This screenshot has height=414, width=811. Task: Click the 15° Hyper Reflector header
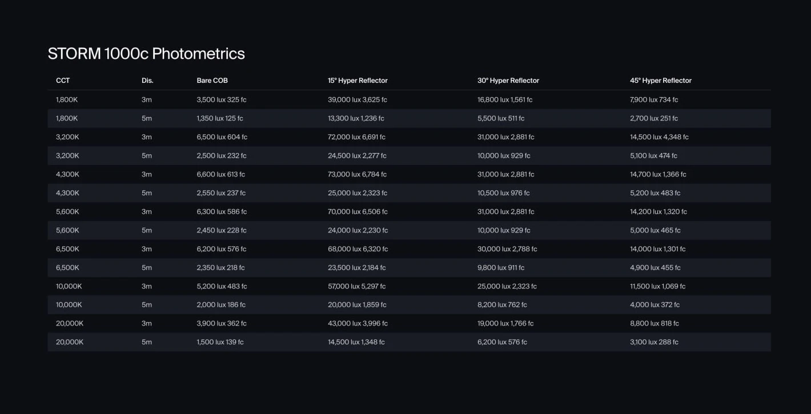click(x=358, y=81)
